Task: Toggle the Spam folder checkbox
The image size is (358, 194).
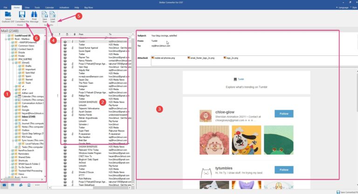Action: pyautogui.click(x=20, y=76)
